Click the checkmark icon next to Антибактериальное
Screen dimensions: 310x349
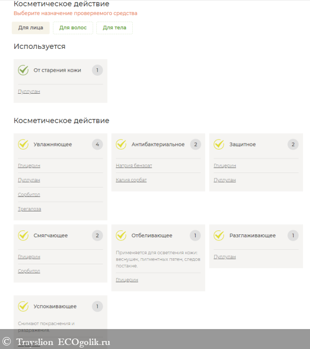(121, 145)
